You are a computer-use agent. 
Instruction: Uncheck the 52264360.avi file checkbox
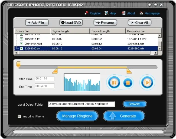point(21,48)
